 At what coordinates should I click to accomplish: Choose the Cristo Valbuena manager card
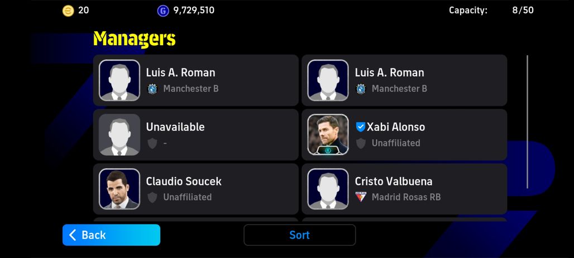(x=404, y=189)
